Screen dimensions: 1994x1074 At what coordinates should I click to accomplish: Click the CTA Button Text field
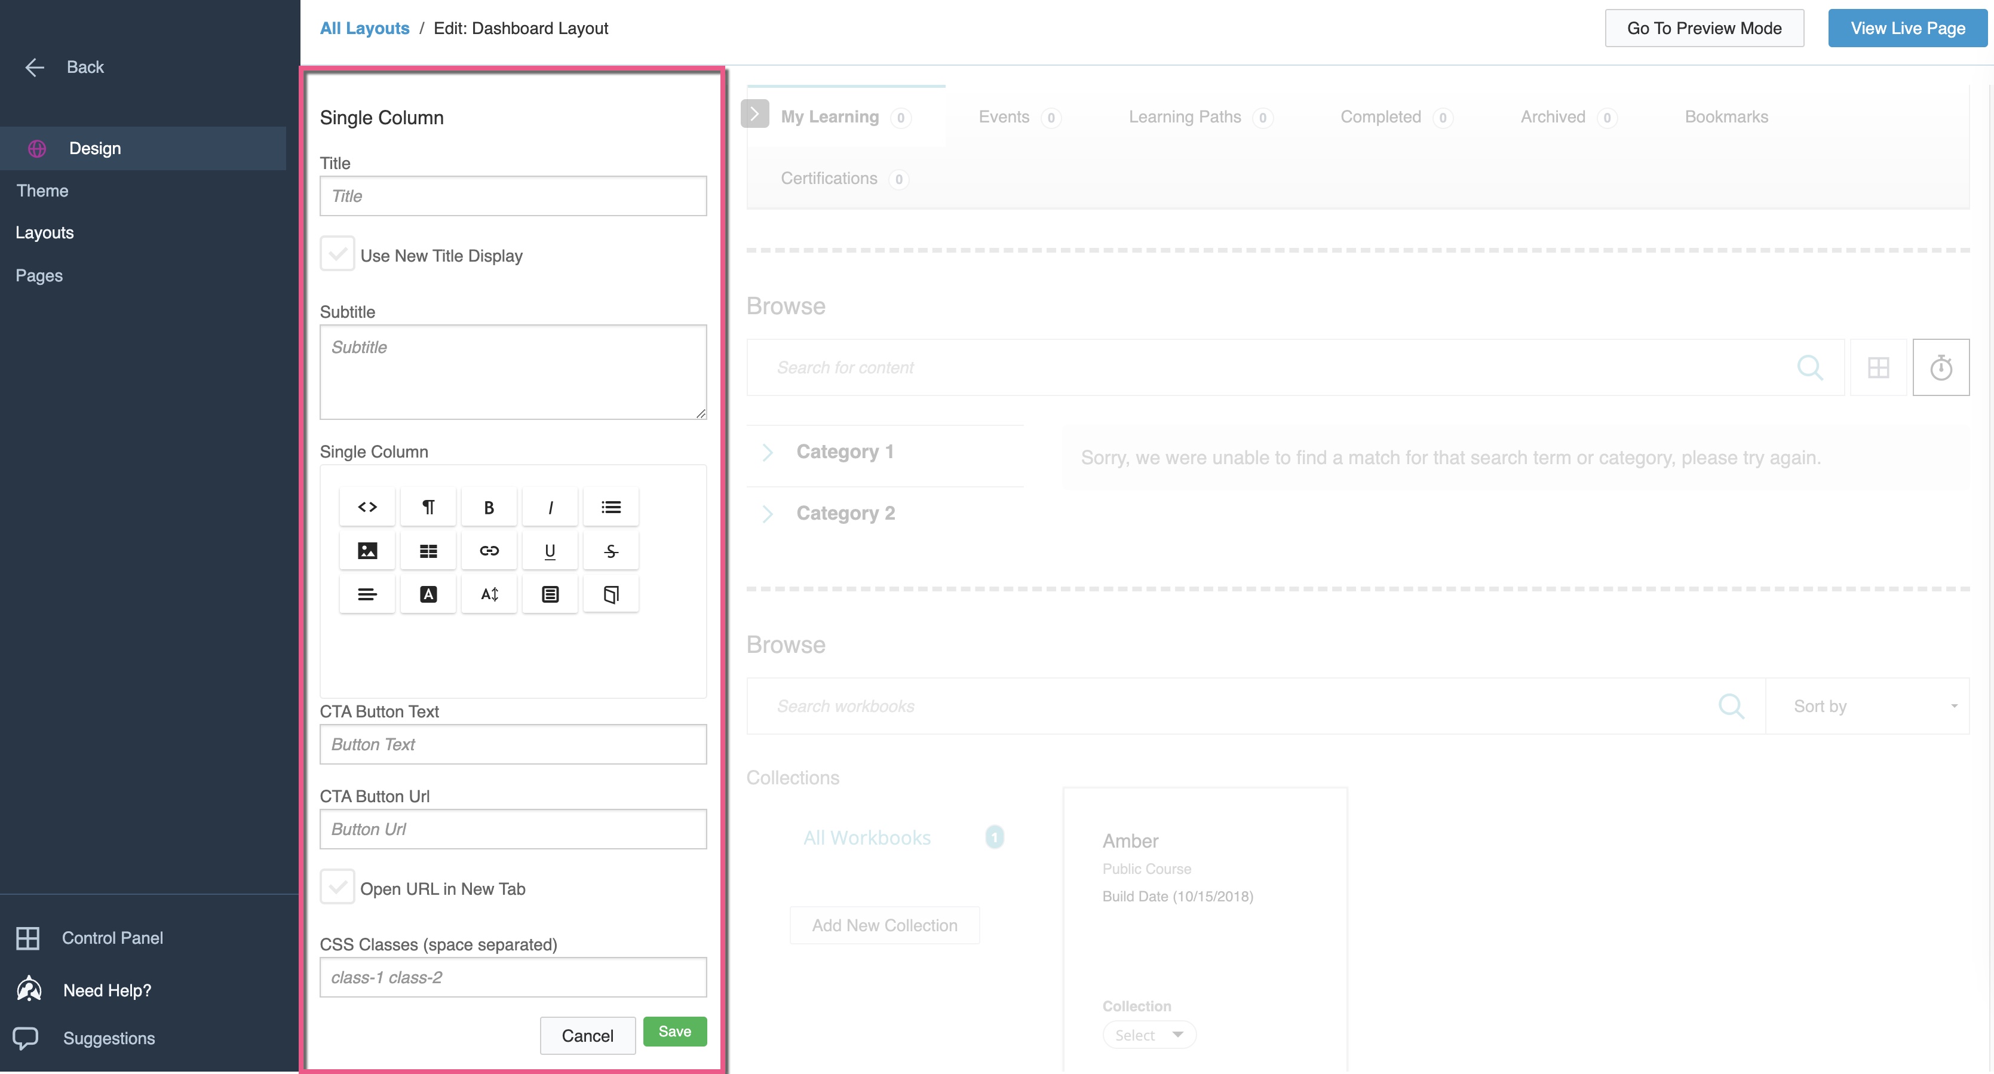click(x=513, y=744)
